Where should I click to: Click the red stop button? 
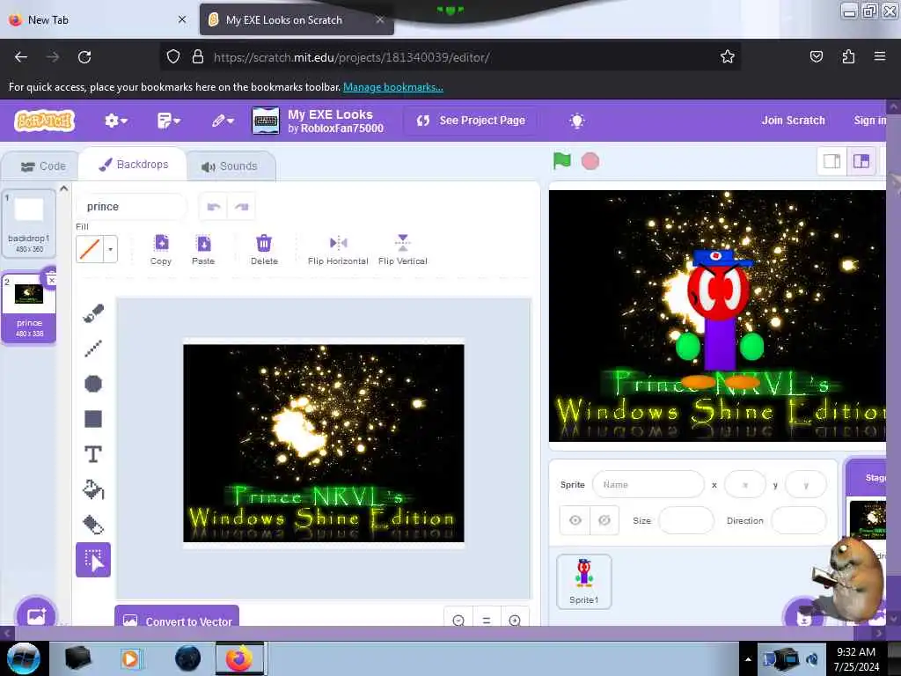click(x=590, y=162)
